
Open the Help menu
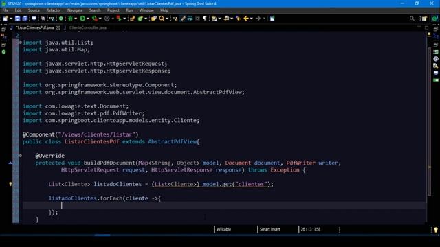tap(164, 10)
